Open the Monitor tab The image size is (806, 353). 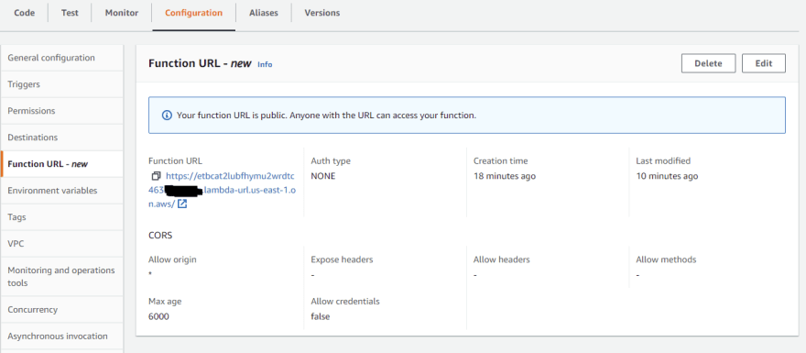pos(122,13)
